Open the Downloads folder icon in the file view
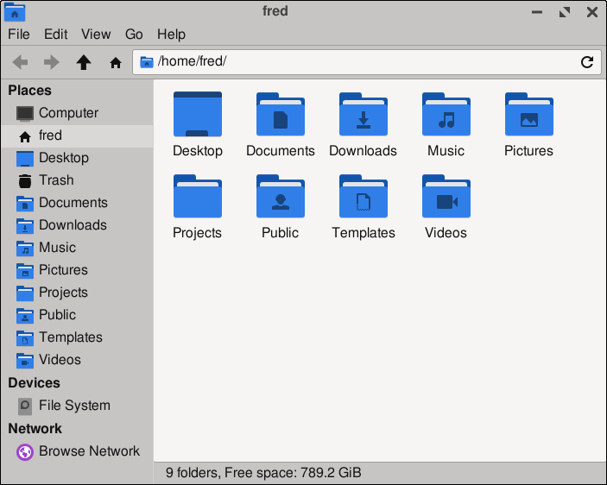607x485 pixels. click(364, 114)
